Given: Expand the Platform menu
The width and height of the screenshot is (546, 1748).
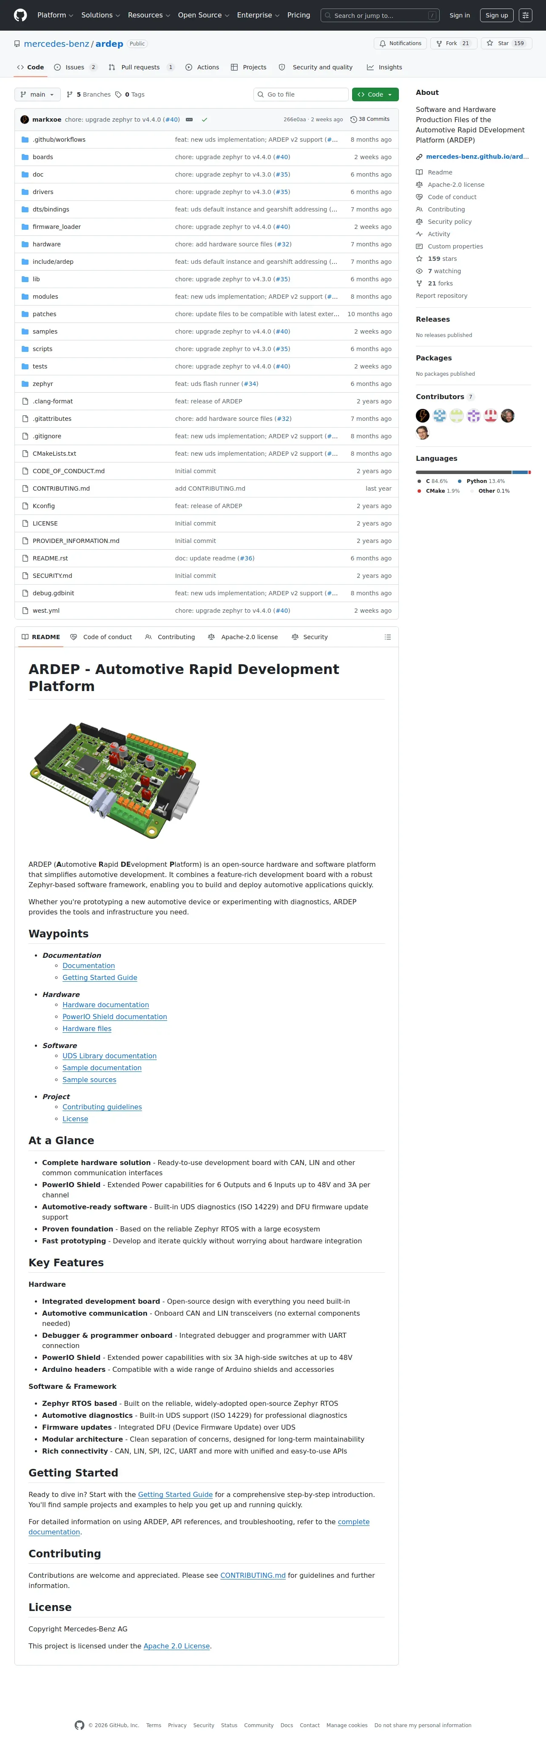Looking at the screenshot, I should (55, 15).
